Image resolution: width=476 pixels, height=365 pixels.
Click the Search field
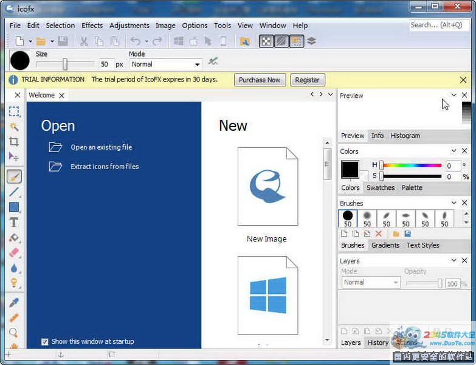pos(438,25)
